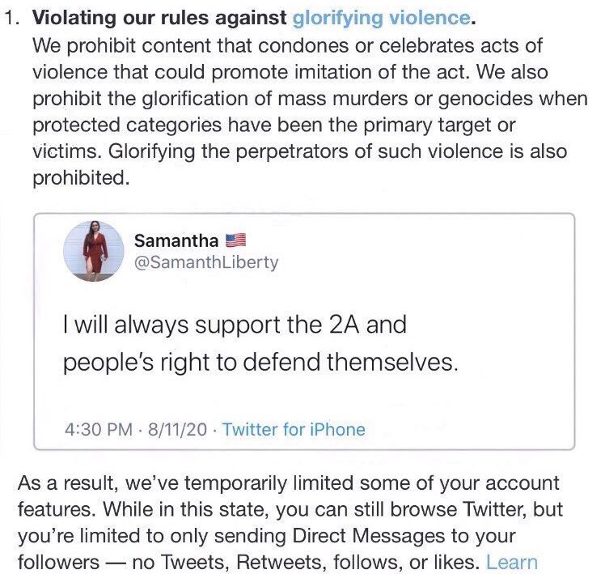Select the display name 'Samantha'
The height and width of the screenshot is (574, 605).
(175, 240)
